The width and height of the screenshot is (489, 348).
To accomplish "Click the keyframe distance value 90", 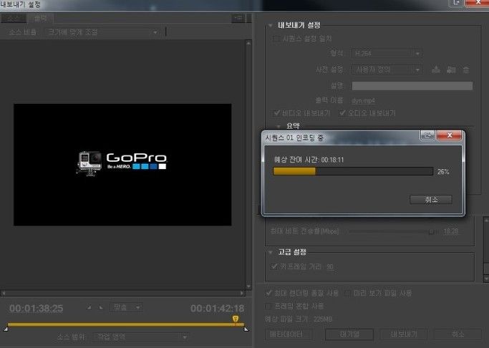I will coord(330,267).
